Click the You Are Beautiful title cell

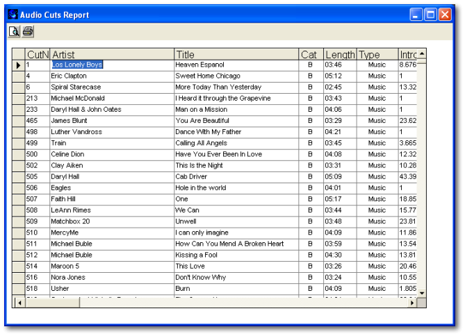(236, 121)
